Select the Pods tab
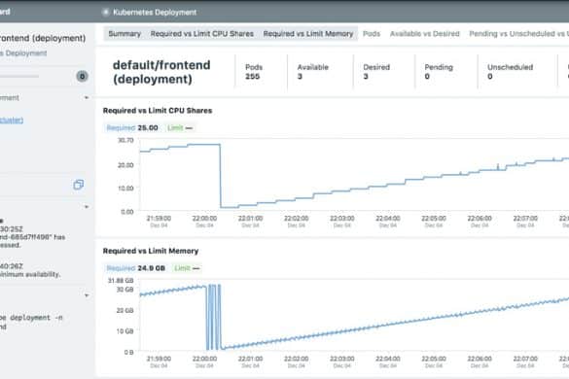This screenshot has width=569, height=379. [x=372, y=34]
